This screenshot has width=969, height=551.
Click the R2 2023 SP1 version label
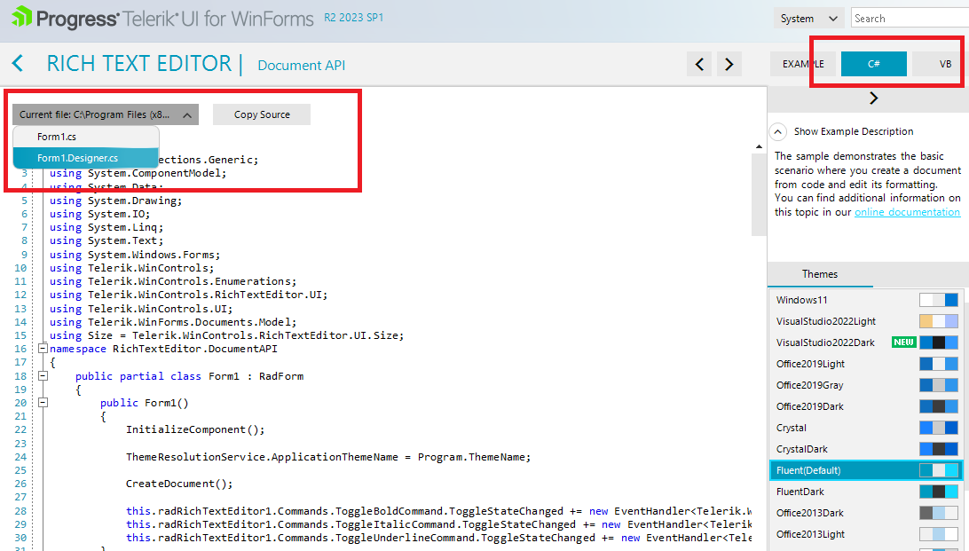point(354,18)
